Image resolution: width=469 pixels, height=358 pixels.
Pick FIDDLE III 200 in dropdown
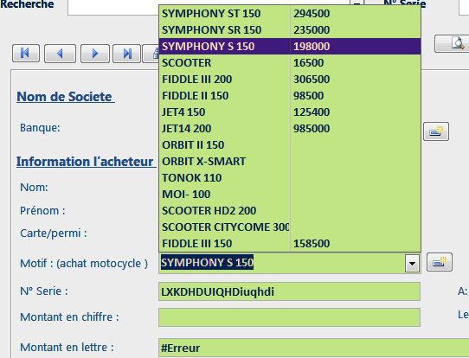[290, 80]
